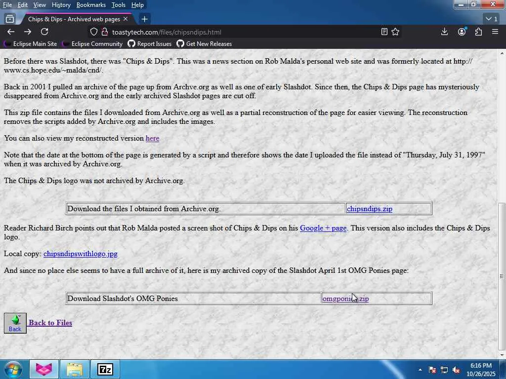The width and height of the screenshot is (506, 379).
Task: Open the file explorer taskbar icon
Action: 75,369
